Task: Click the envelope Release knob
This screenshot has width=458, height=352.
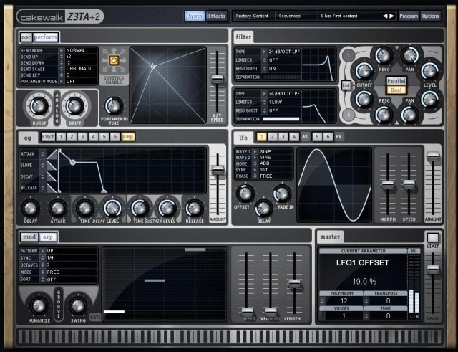Action: click(194, 208)
